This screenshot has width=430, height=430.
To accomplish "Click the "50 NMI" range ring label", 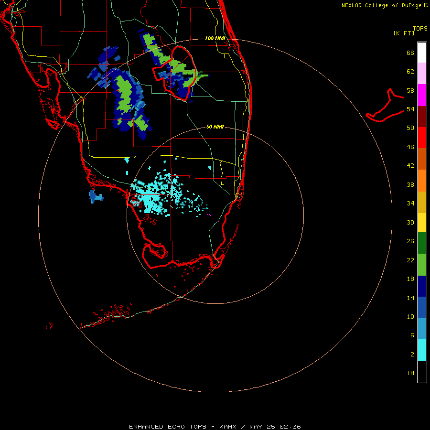I will [x=215, y=127].
